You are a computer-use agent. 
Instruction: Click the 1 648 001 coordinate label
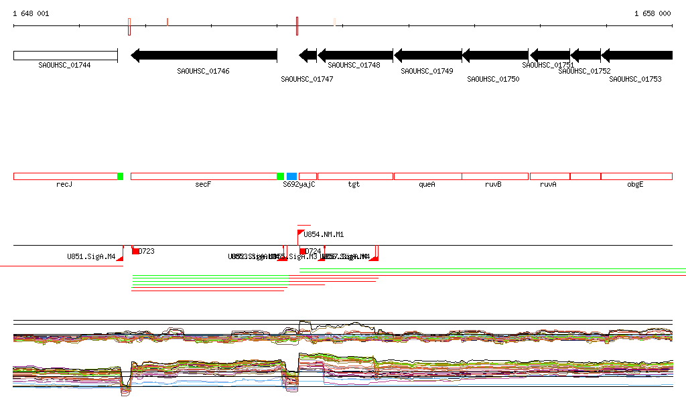31,13
